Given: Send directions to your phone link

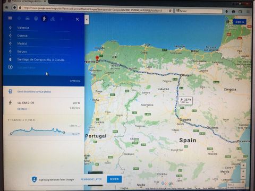Looking at the screenshot, I should tap(34, 92).
